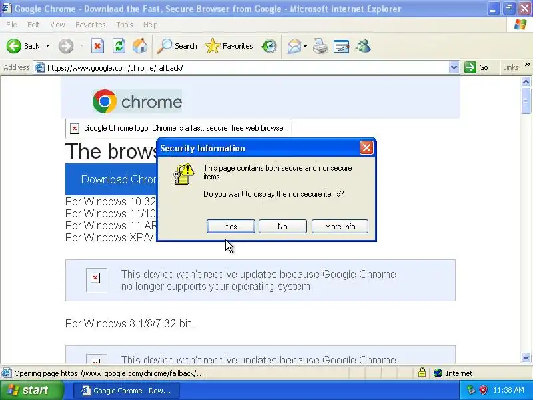The height and width of the screenshot is (400, 533).
Task: Click 'For Windows 10 32' line
Action: coord(111,201)
